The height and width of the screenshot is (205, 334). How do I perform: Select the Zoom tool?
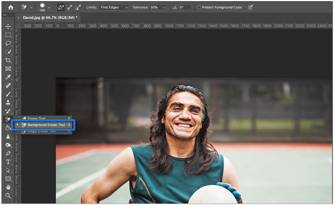coord(8,196)
